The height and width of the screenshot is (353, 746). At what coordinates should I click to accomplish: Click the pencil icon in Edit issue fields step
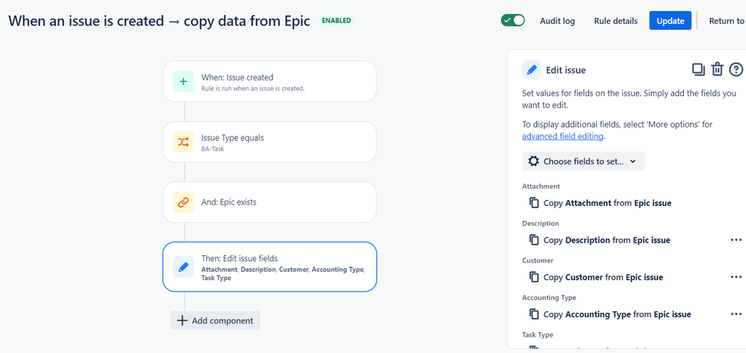pos(183,267)
